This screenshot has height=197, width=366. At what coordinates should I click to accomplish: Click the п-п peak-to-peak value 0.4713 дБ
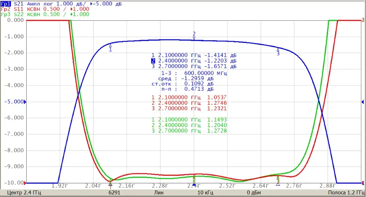click(199, 89)
